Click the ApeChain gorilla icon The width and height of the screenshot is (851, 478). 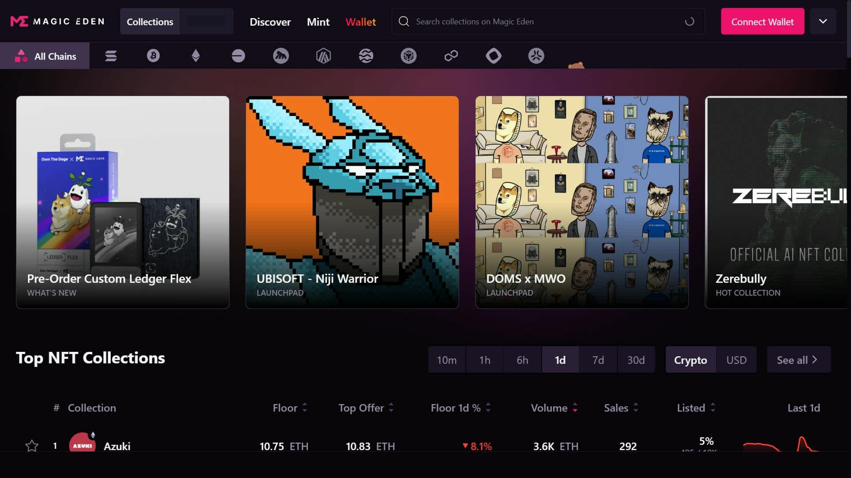click(x=281, y=56)
